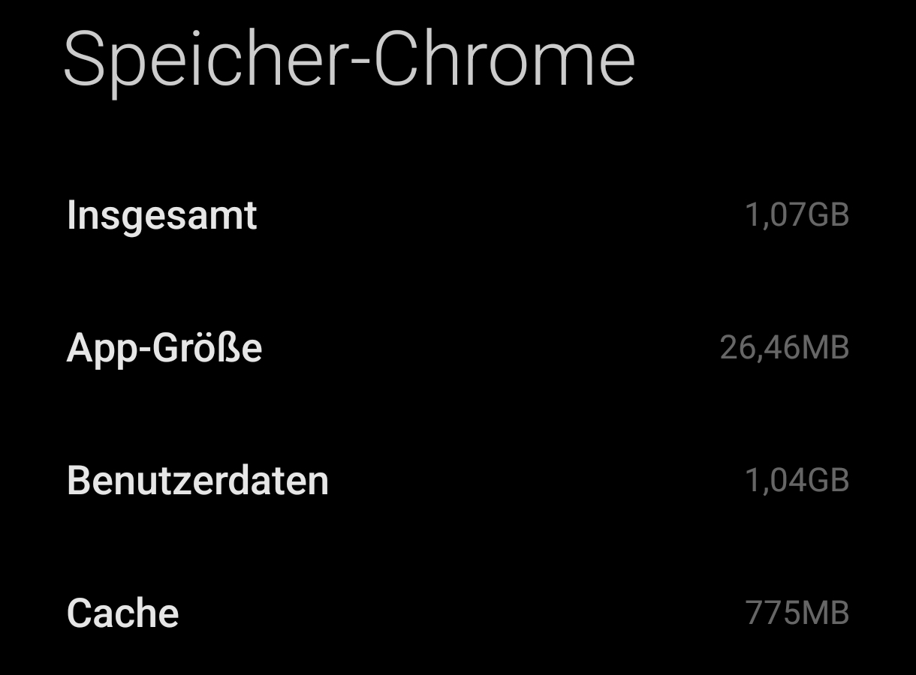Click the 1,07GB total value
Viewport: 916px width, 675px height.
tap(798, 214)
